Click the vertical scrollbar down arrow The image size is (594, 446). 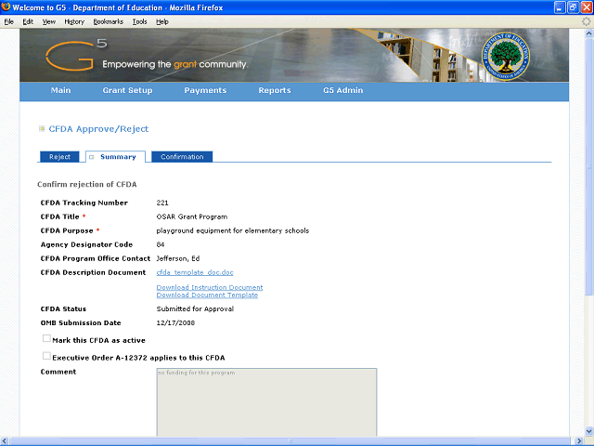(x=589, y=431)
